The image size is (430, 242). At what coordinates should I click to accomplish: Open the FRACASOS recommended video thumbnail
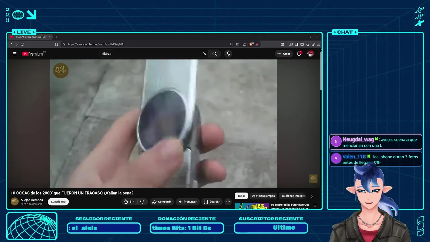[252, 206]
